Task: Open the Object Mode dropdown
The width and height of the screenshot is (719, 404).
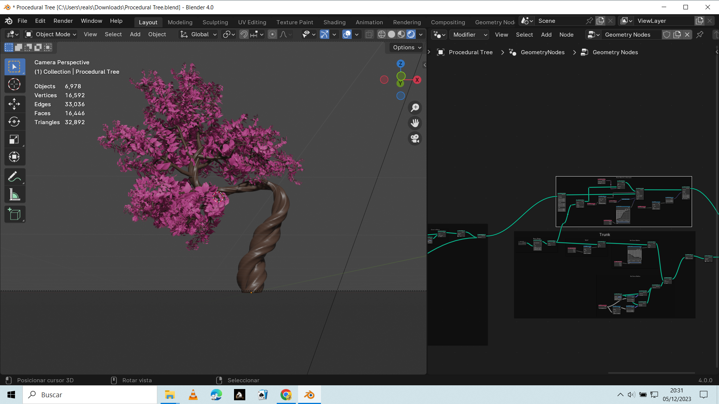Action: click(x=51, y=34)
